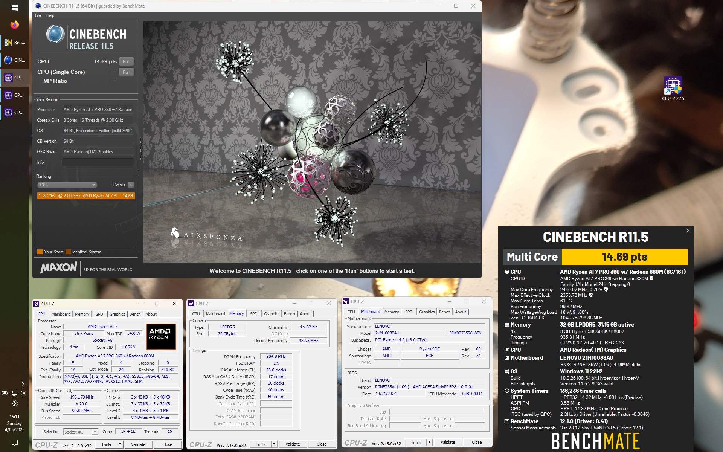
Task: Click Validate in mainboard CPU-Z window
Action: [448, 442]
